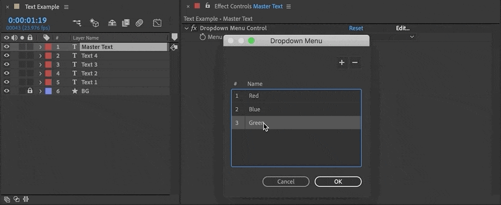501x205 pixels.
Task: Expand the Text 2 layer properties
Action: pyautogui.click(x=40, y=73)
